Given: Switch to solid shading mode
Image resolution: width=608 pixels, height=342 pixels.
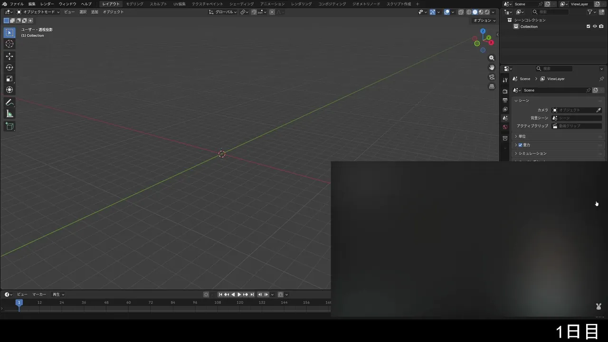Looking at the screenshot, I should point(475,12).
